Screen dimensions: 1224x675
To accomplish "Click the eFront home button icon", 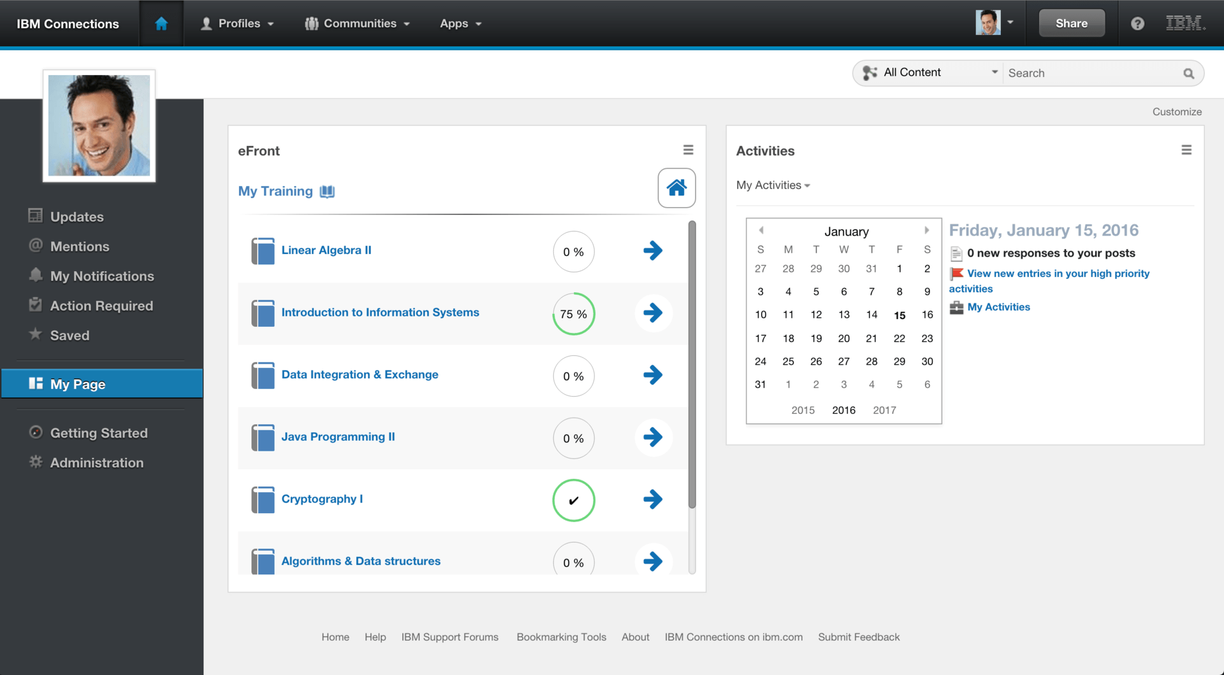I will click(676, 188).
